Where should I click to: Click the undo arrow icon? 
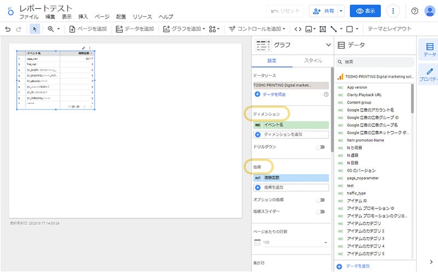click(8, 29)
